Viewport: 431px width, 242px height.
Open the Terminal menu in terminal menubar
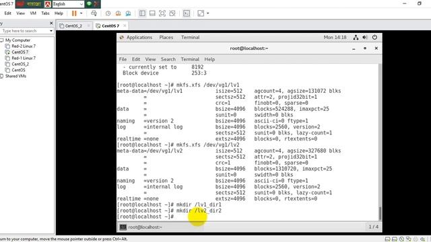[x=190, y=59]
